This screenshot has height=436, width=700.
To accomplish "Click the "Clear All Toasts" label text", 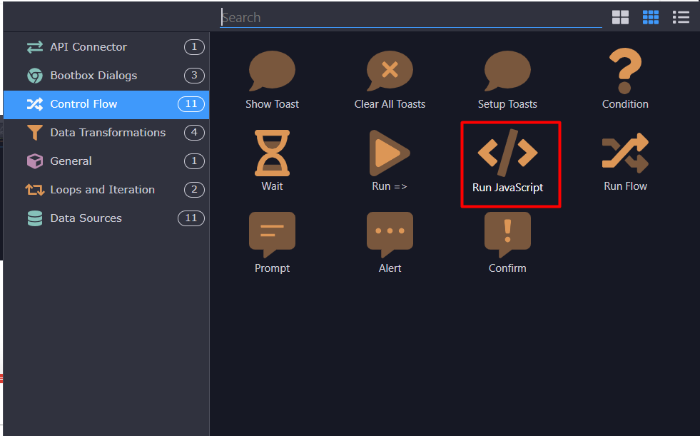I will (390, 104).
